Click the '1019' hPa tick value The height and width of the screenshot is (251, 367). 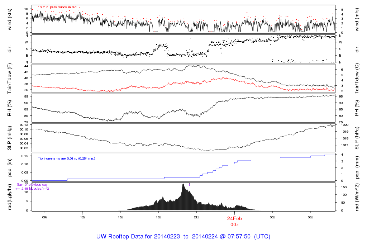[x=345, y=132]
